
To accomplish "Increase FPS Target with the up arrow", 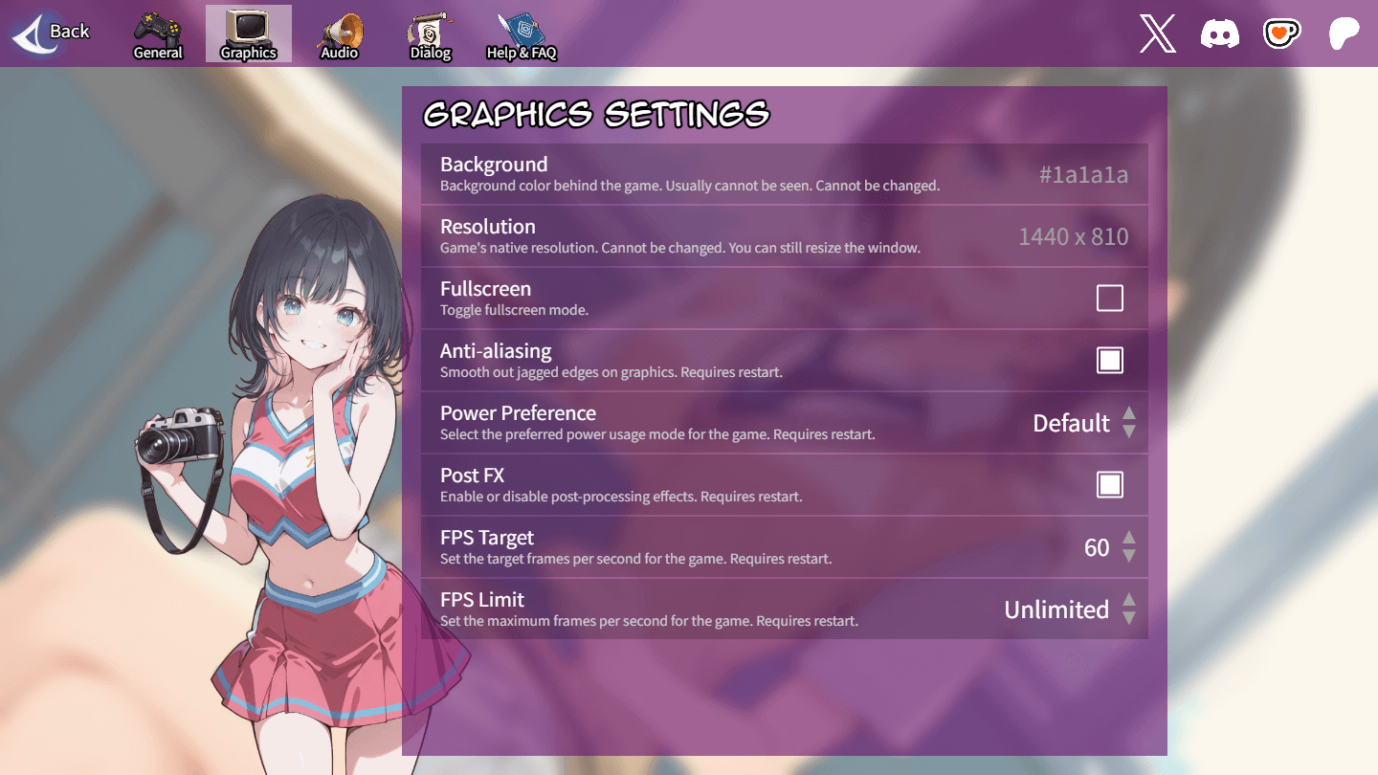I will [x=1129, y=538].
